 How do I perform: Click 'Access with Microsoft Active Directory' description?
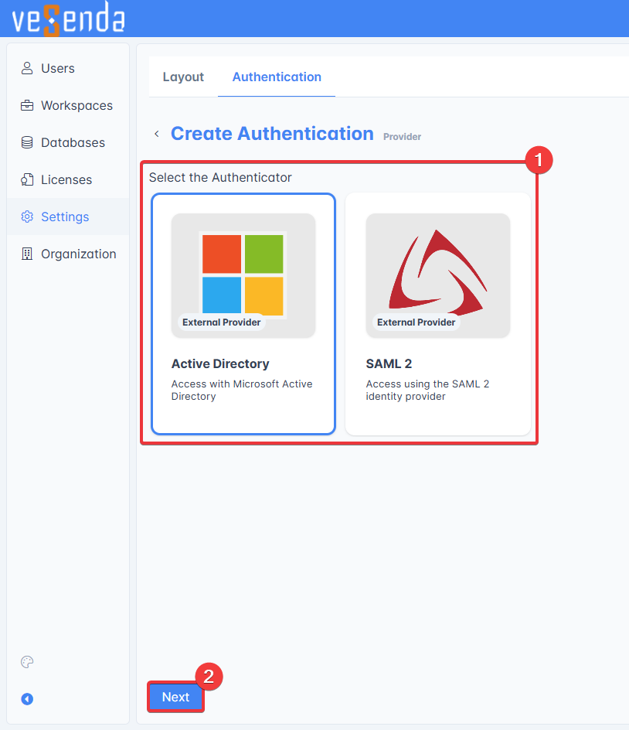[x=242, y=391]
